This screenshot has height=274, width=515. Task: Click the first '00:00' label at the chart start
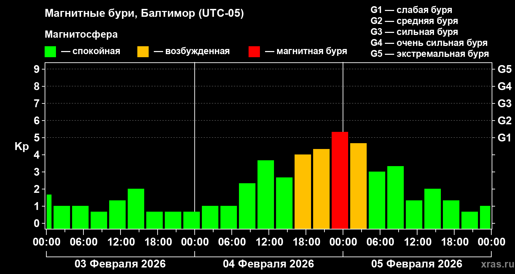pos(46,242)
